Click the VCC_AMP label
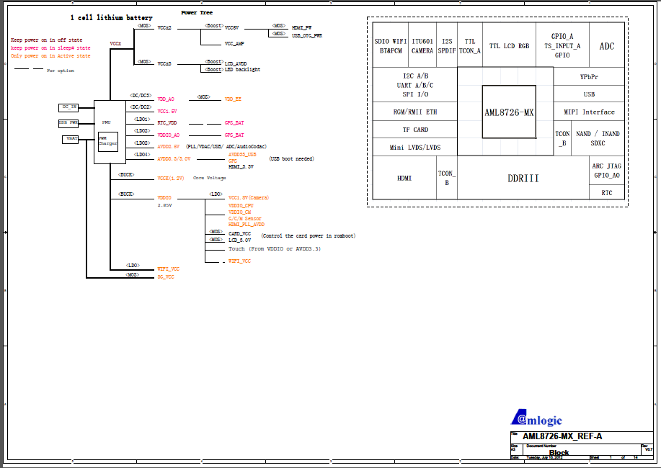This screenshot has height=468, width=661. point(234,44)
